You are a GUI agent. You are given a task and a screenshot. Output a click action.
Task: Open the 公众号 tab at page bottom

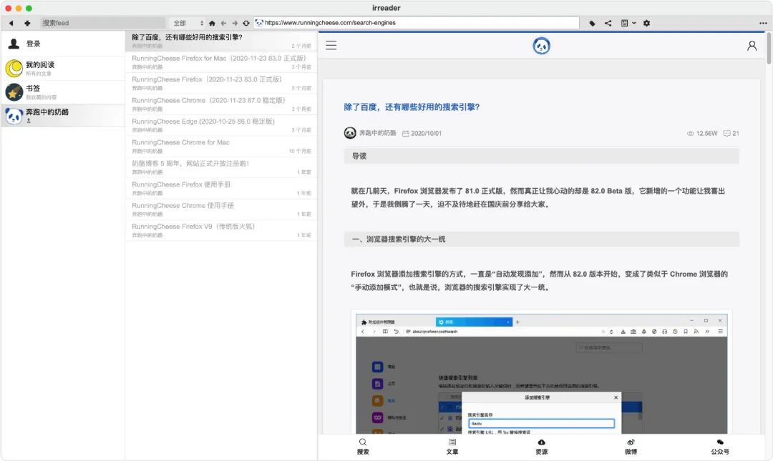pyautogui.click(x=720, y=447)
